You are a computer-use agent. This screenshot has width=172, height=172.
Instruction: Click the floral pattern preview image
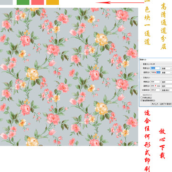[69, 77]
